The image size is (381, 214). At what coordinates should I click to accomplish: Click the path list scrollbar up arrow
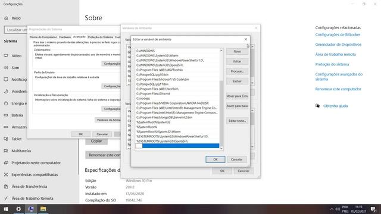221,51
